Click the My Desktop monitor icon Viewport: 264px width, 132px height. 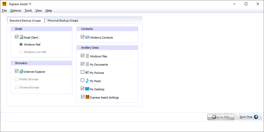click(87, 89)
